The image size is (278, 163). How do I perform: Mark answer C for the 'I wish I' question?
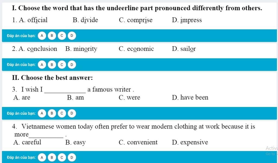point(62,113)
